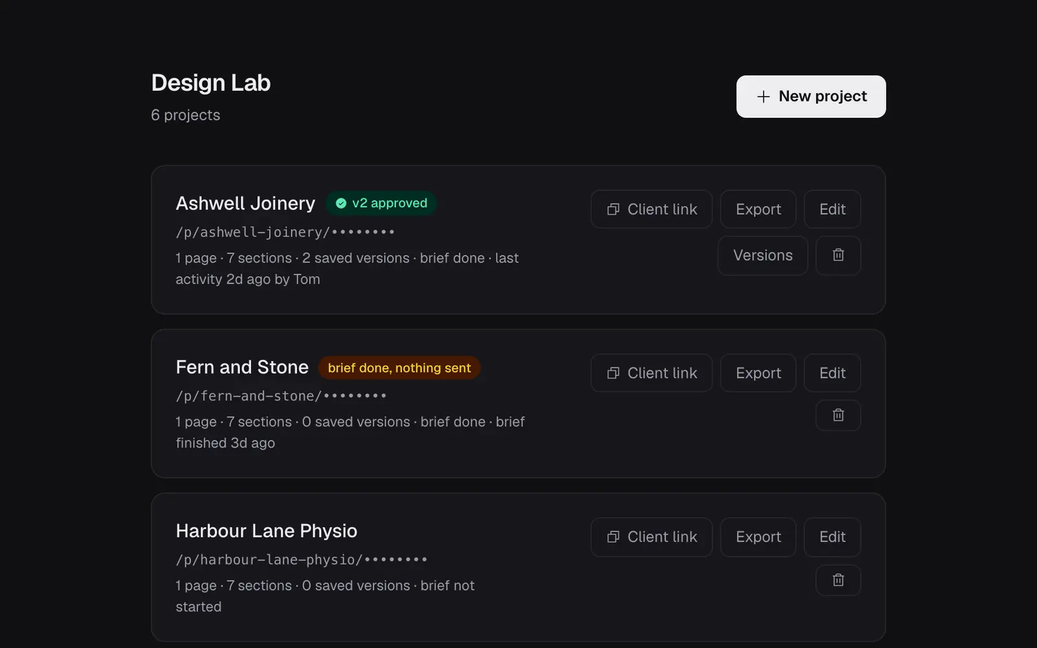Image resolution: width=1037 pixels, height=648 pixels.
Task: Open Versions for Ashwell Joinery
Action: tap(763, 255)
